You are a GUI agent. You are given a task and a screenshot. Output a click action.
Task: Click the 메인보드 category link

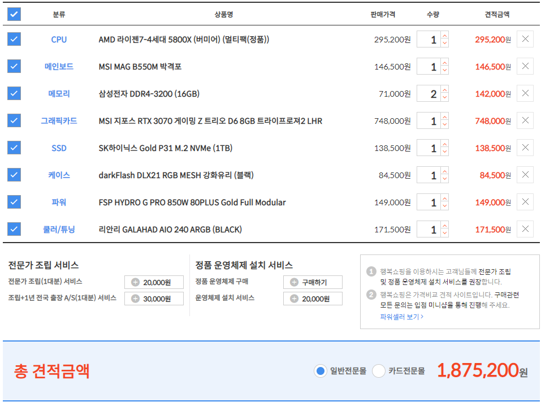59,66
